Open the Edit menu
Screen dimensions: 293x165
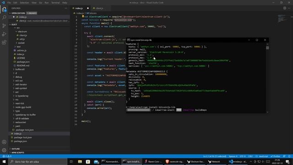pyautogui.click(x=15, y=3)
